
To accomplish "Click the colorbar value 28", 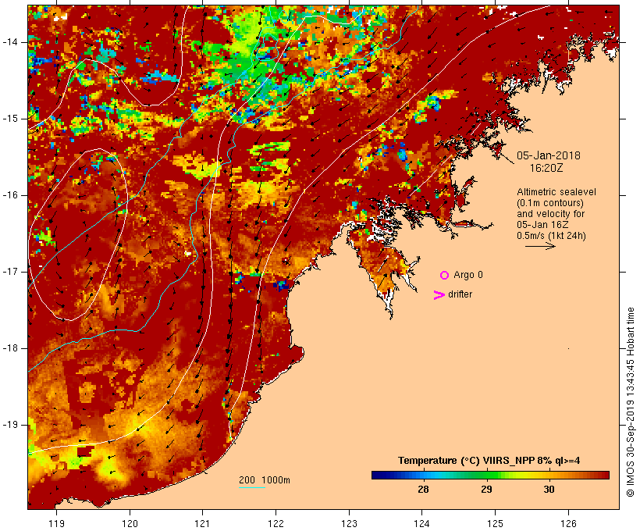I will coord(423,489).
